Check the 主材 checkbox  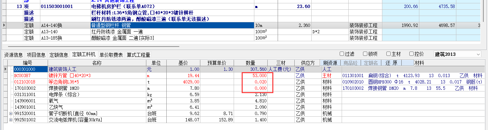click(389, 54)
